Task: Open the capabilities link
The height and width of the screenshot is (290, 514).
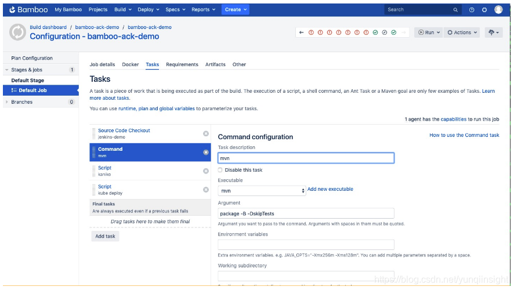Action: 453,119
